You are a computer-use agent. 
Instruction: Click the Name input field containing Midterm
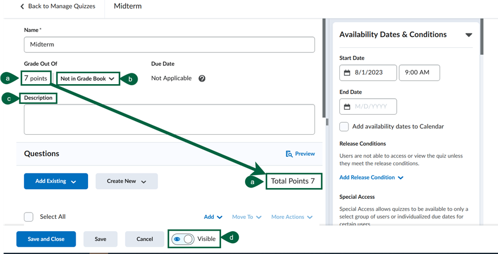pyautogui.click(x=169, y=45)
